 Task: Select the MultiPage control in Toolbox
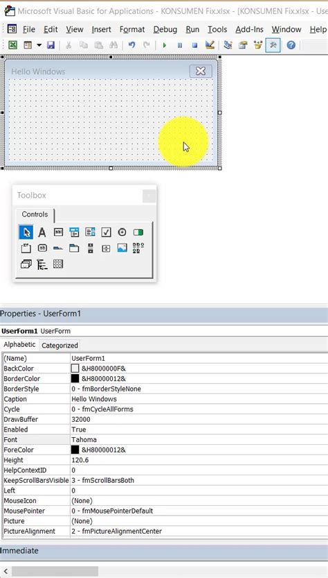74,248
